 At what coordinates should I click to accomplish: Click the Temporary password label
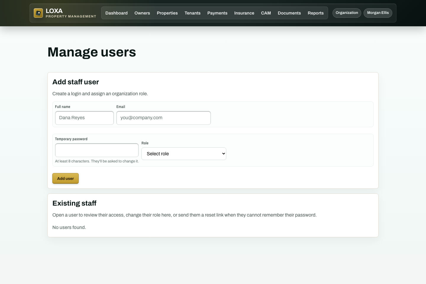pyautogui.click(x=71, y=139)
